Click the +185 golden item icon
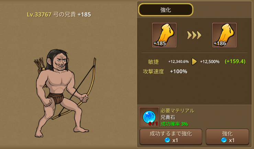 point(164,35)
